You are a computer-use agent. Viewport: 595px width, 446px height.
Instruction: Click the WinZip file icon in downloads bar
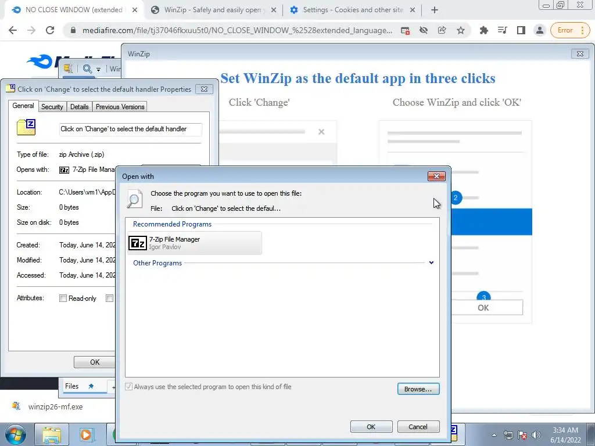pyautogui.click(x=16, y=406)
